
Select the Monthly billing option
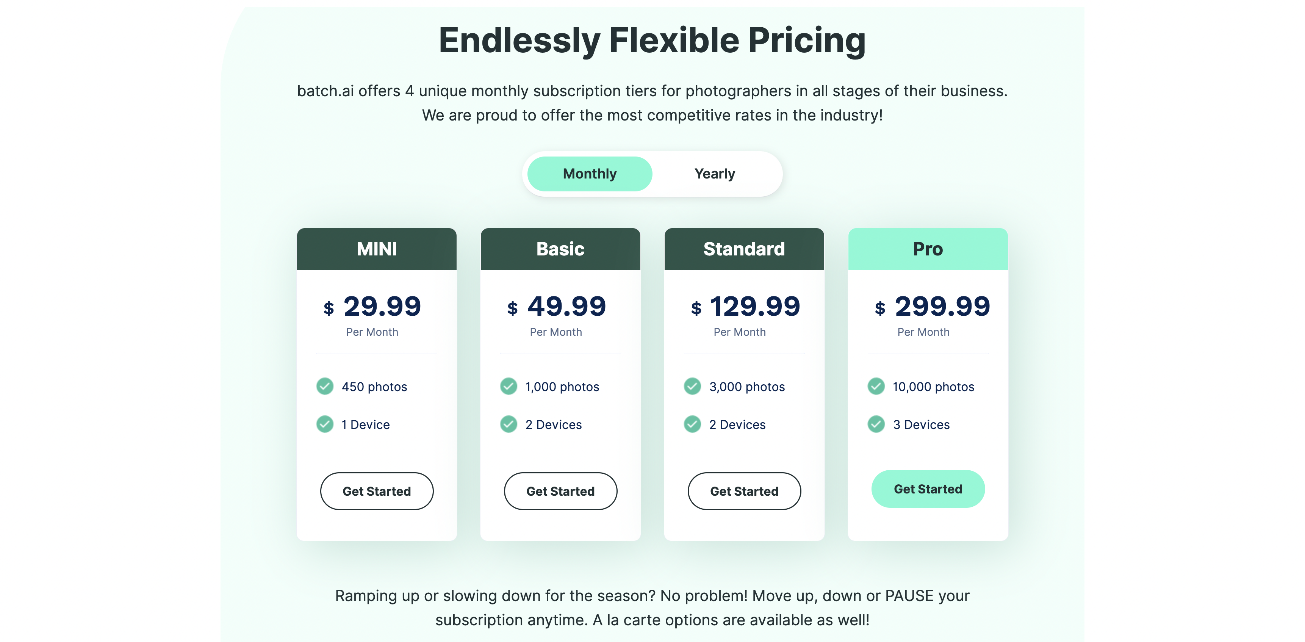[590, 174]
